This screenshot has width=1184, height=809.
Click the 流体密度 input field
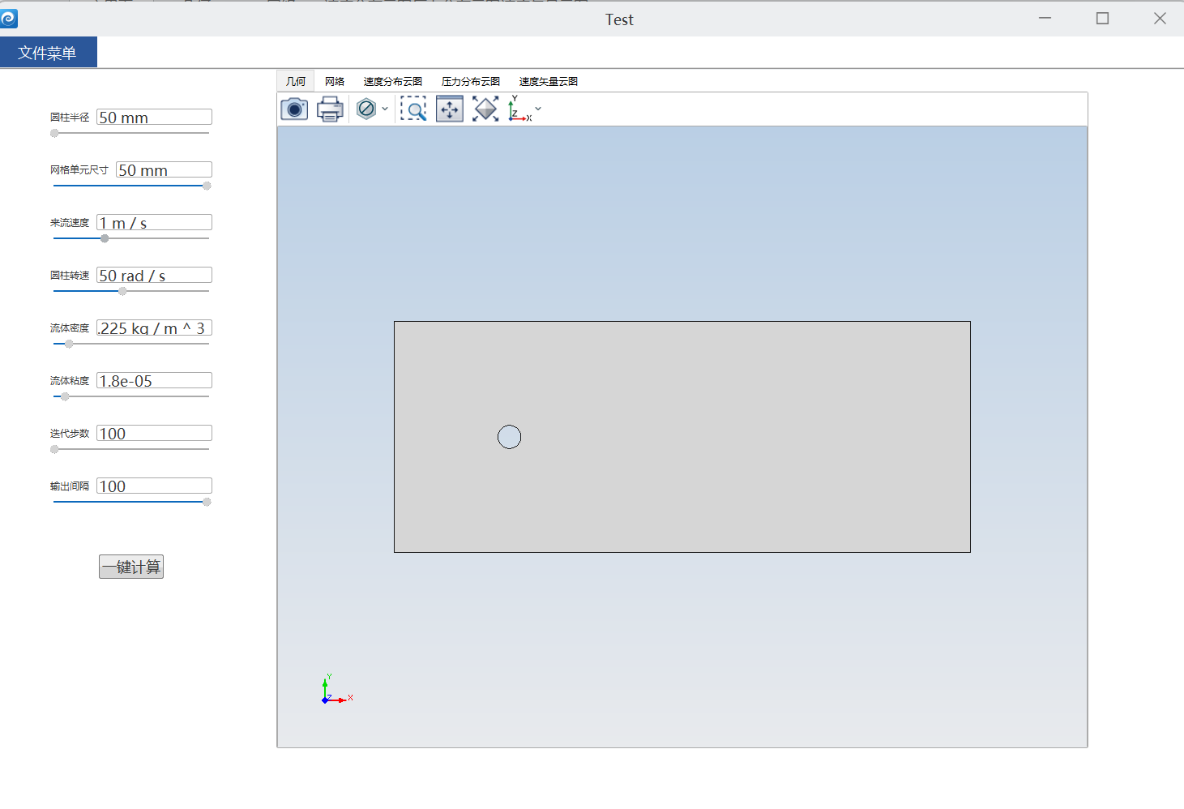[x=154, y=327]
